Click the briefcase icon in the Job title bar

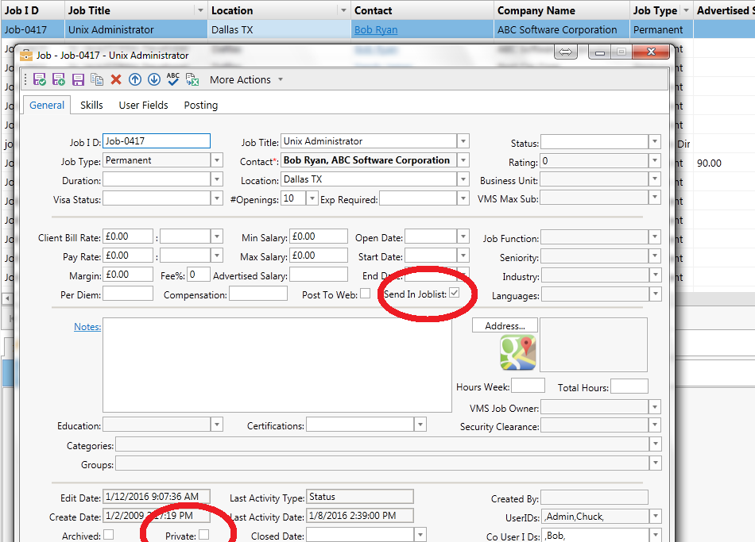(x=26, y=56)
